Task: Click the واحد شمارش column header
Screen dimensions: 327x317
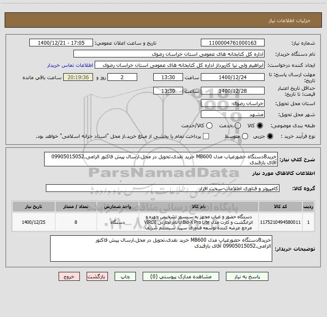Action: [x=118, y=207]
